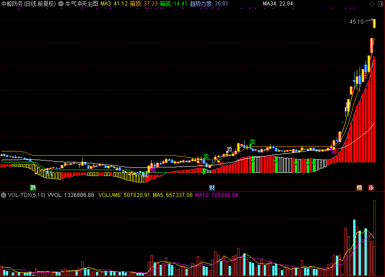Click the square panel icon at top right
The height and width of the screenshot is (277, 385).
(x=380, y=4)
